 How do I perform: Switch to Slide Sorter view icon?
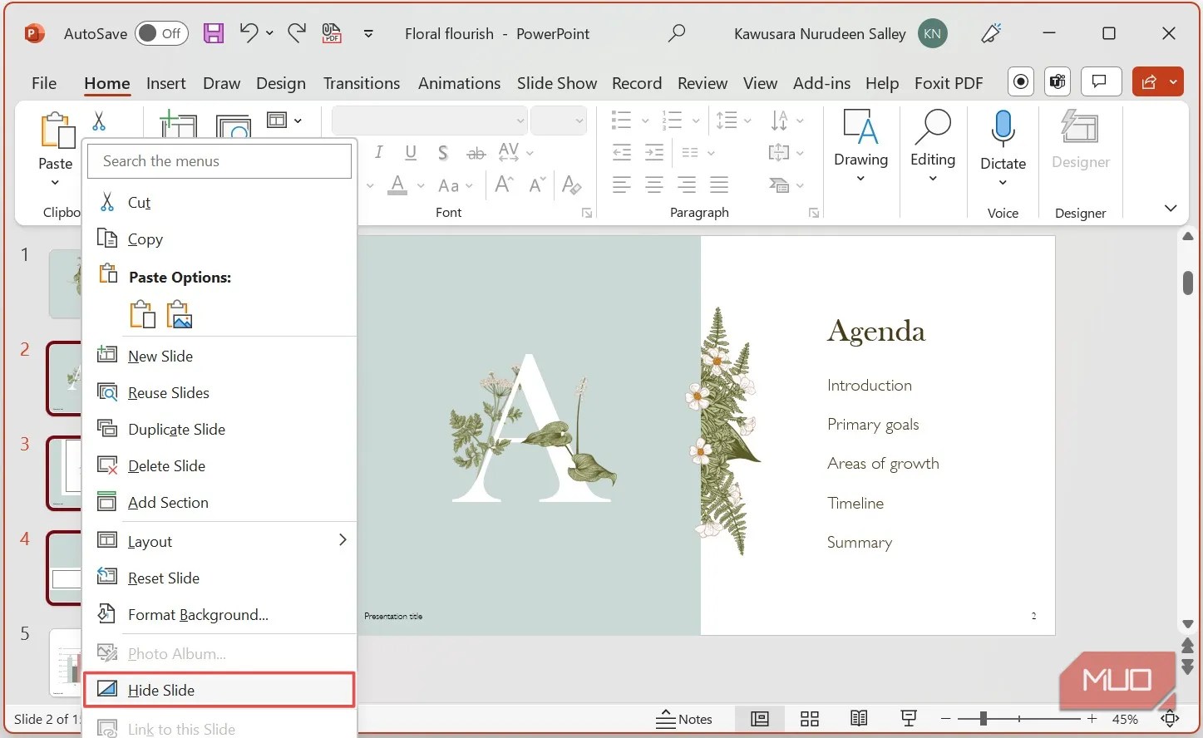click(x=810, y=719)
